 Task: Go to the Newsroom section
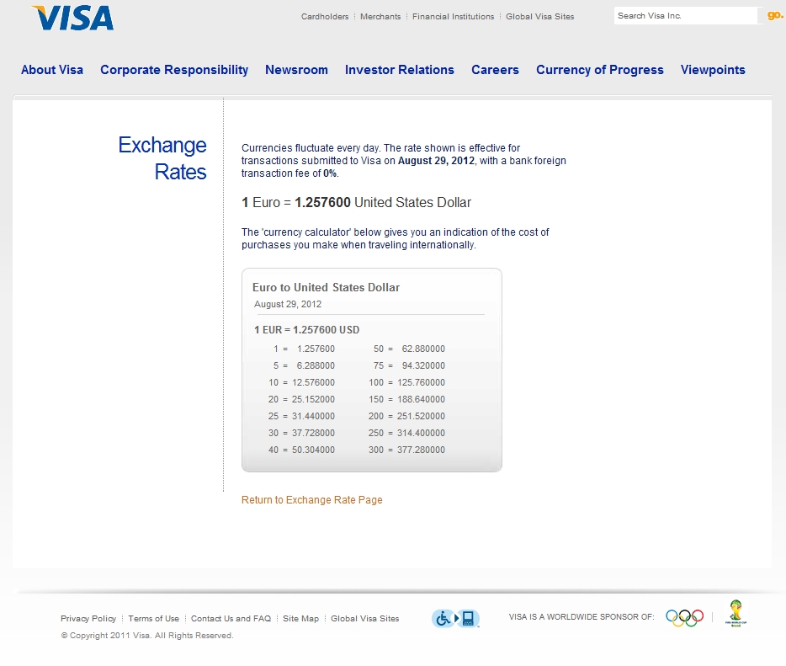[296, 70]
